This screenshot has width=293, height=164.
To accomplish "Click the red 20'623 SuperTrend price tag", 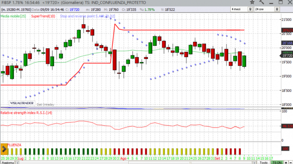I will [287, 30].
